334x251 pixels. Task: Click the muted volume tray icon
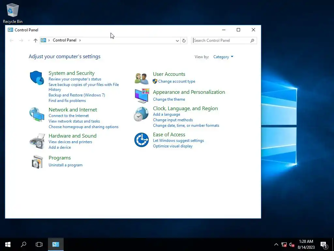pos(292,244)
